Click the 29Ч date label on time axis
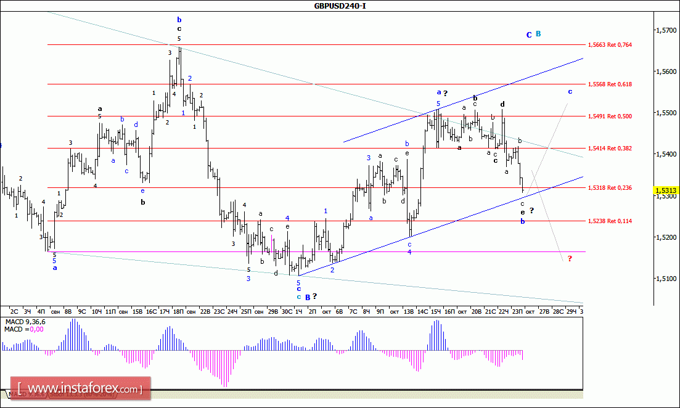Viewport: 680px width, 408px height. tap(571, 312)
